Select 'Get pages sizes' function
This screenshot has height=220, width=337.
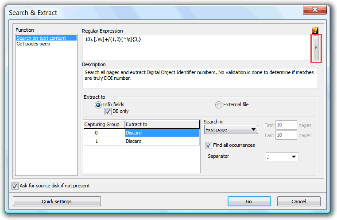click(33, 44)
